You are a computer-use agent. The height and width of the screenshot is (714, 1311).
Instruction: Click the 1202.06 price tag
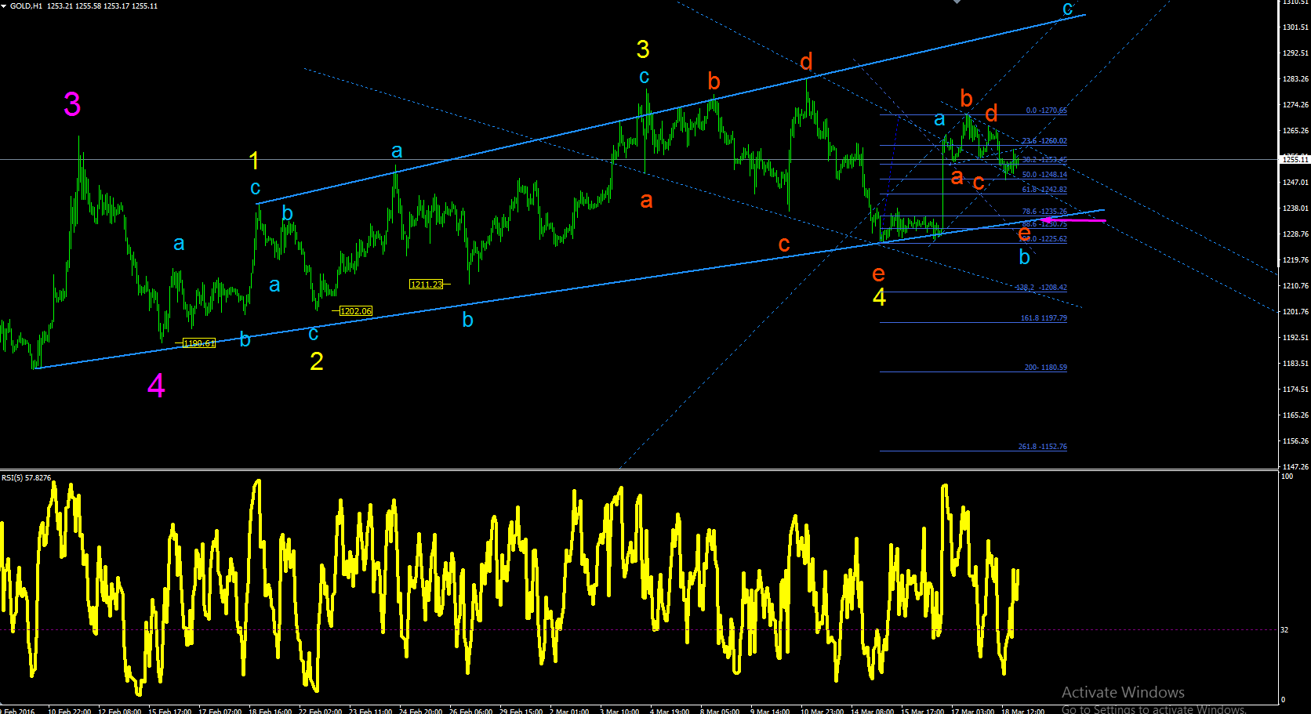[356, 311]
